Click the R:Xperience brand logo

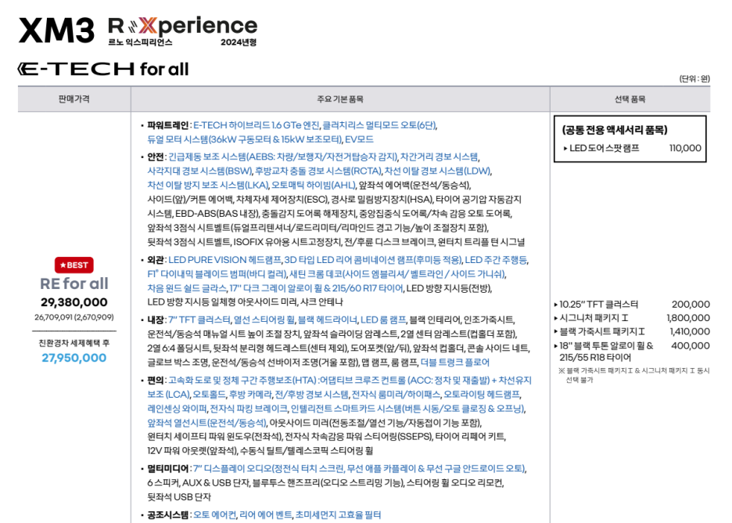pos(182,27)
